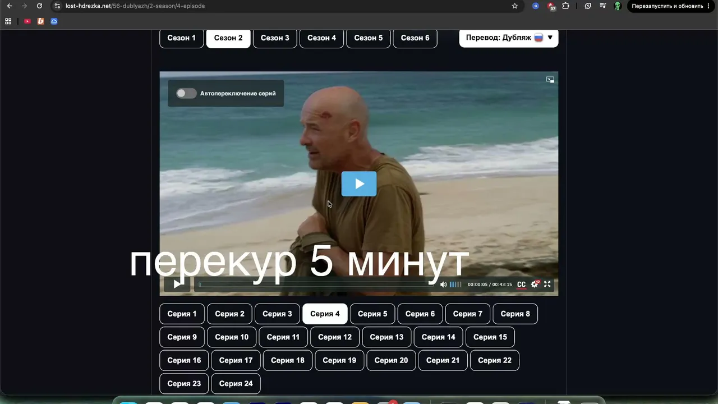The height and width of the screenshot is (404, 718).
Task: Click Перезапустить и обновить button
Action: tap(668, 6)
